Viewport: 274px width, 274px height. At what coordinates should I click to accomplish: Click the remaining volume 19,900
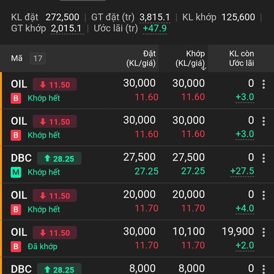tap(238, 231)
